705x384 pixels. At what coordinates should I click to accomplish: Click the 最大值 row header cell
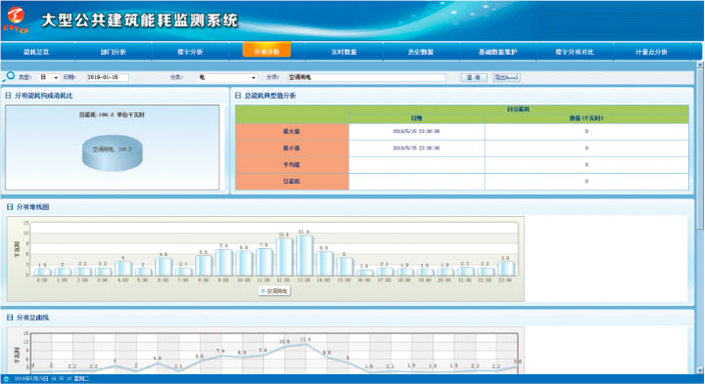(292, 132)
